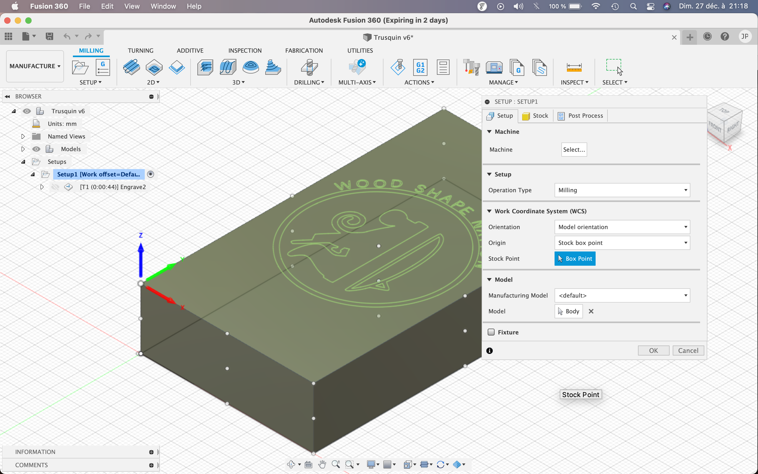758x474 pixels.
Task: Toggle the Setup1 active radio button
Action: [x=151, y=174]
